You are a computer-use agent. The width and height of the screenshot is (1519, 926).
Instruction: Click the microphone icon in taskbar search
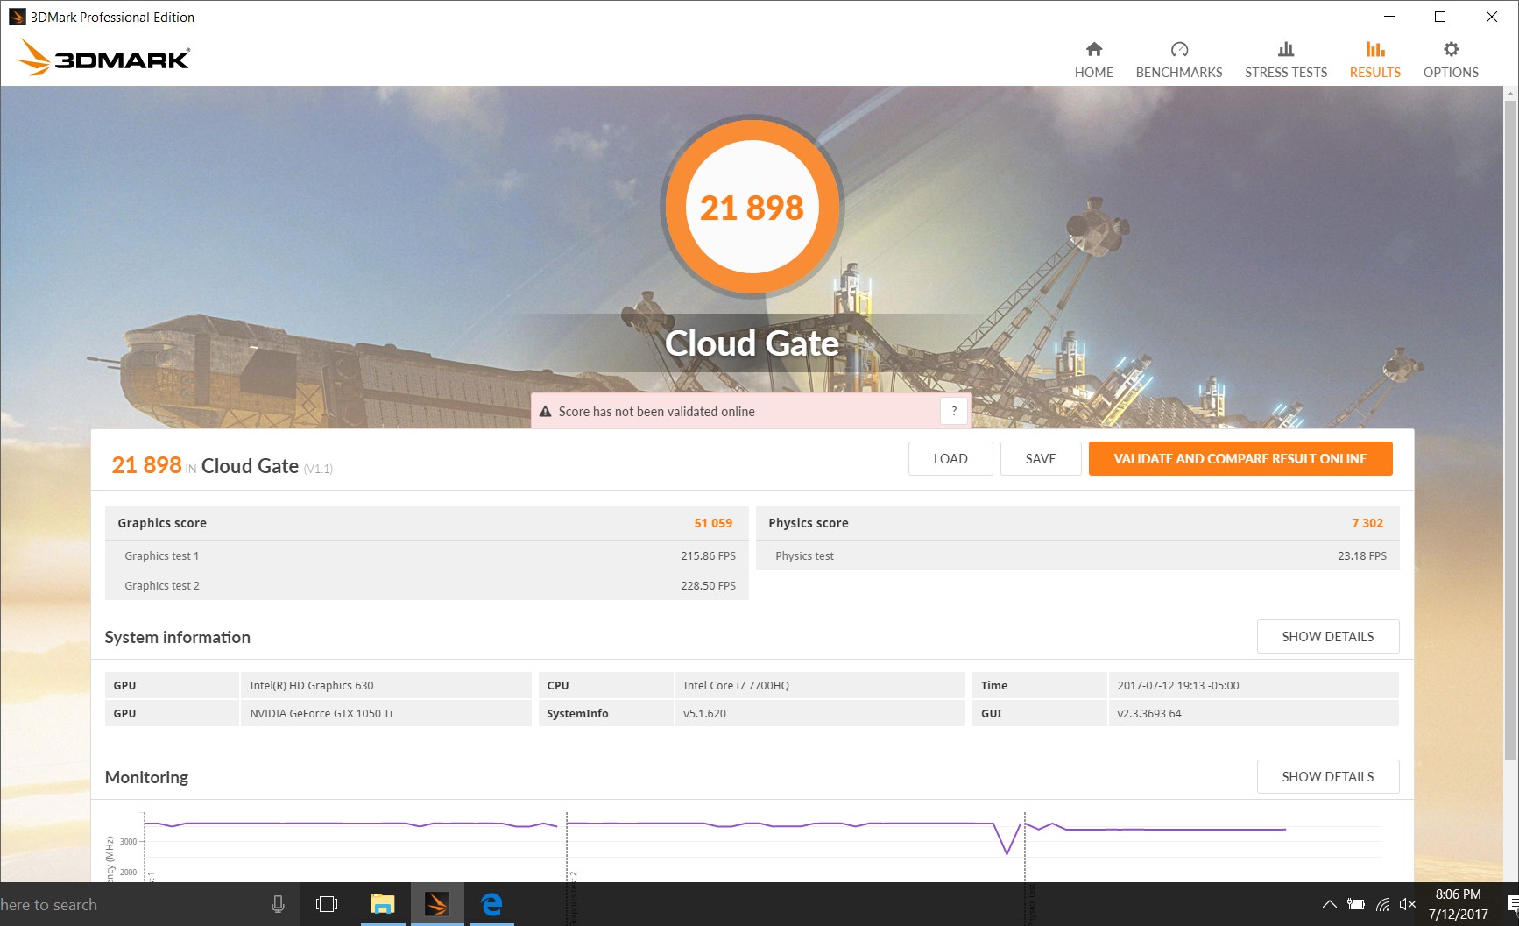[x=278, y=904]
